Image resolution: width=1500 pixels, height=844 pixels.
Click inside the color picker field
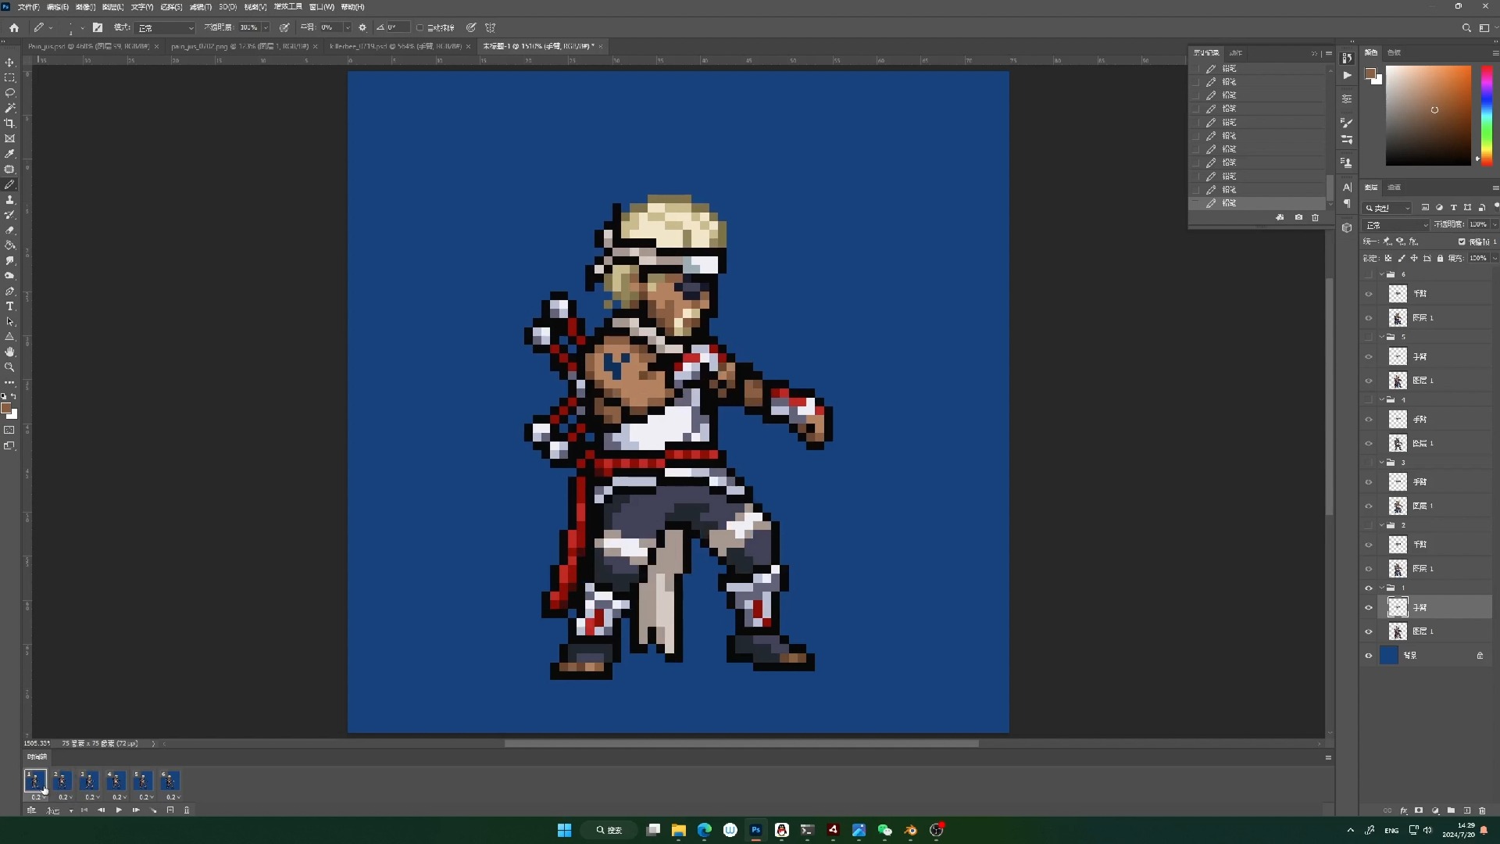1428,115
